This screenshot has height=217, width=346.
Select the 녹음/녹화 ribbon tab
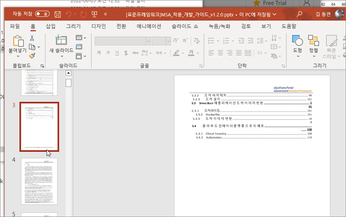(x=220, y=27)
